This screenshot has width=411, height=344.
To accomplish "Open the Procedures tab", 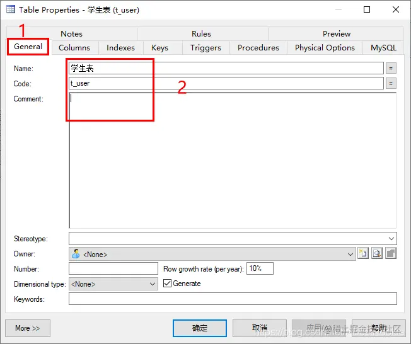I will point(258,48).
